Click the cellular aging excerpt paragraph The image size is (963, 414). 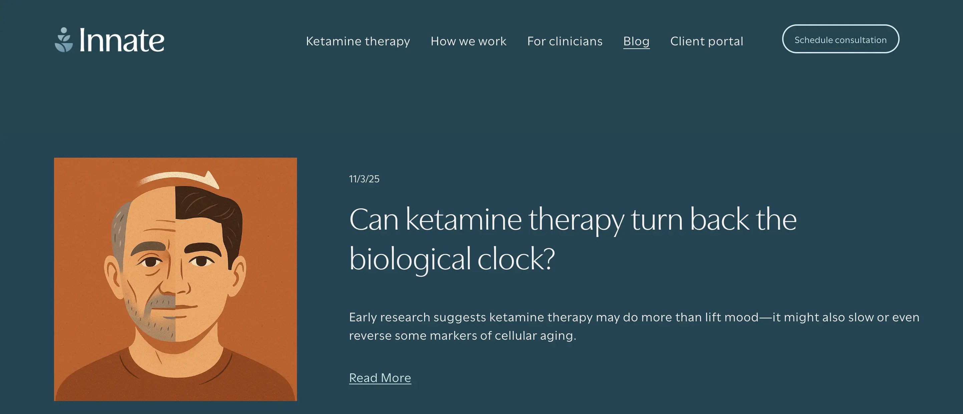(x=634, y=326)
